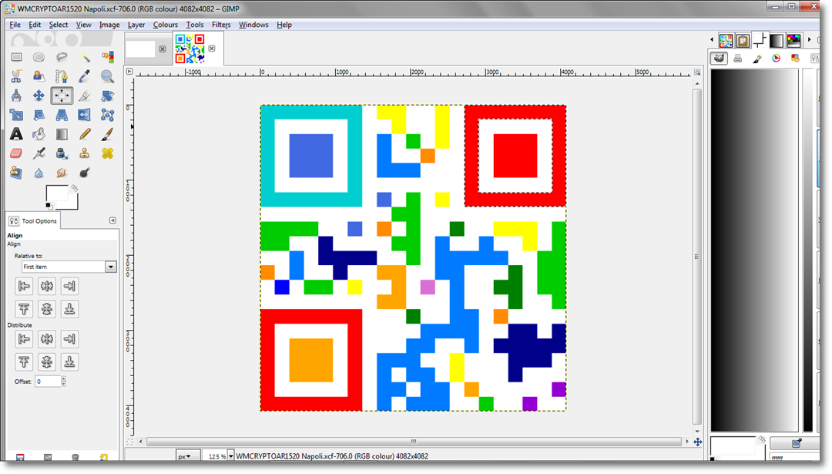Open the Tool Options tab configuration menu
832x474 pixels.
tap(112, 220)
